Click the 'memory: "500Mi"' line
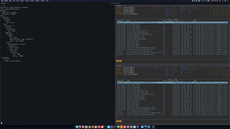Viewport: 230px width, 129px height. click(x=18, y=56)
